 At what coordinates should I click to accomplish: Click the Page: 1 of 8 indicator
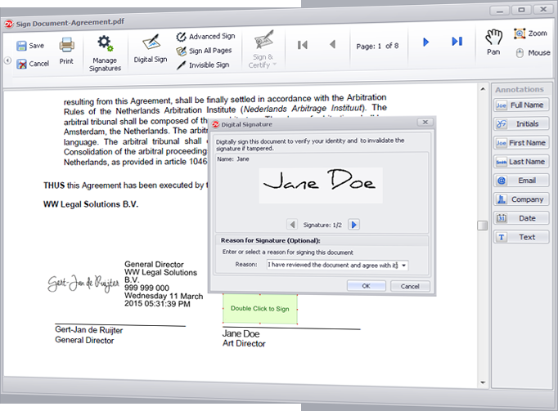tap(377, 47)
